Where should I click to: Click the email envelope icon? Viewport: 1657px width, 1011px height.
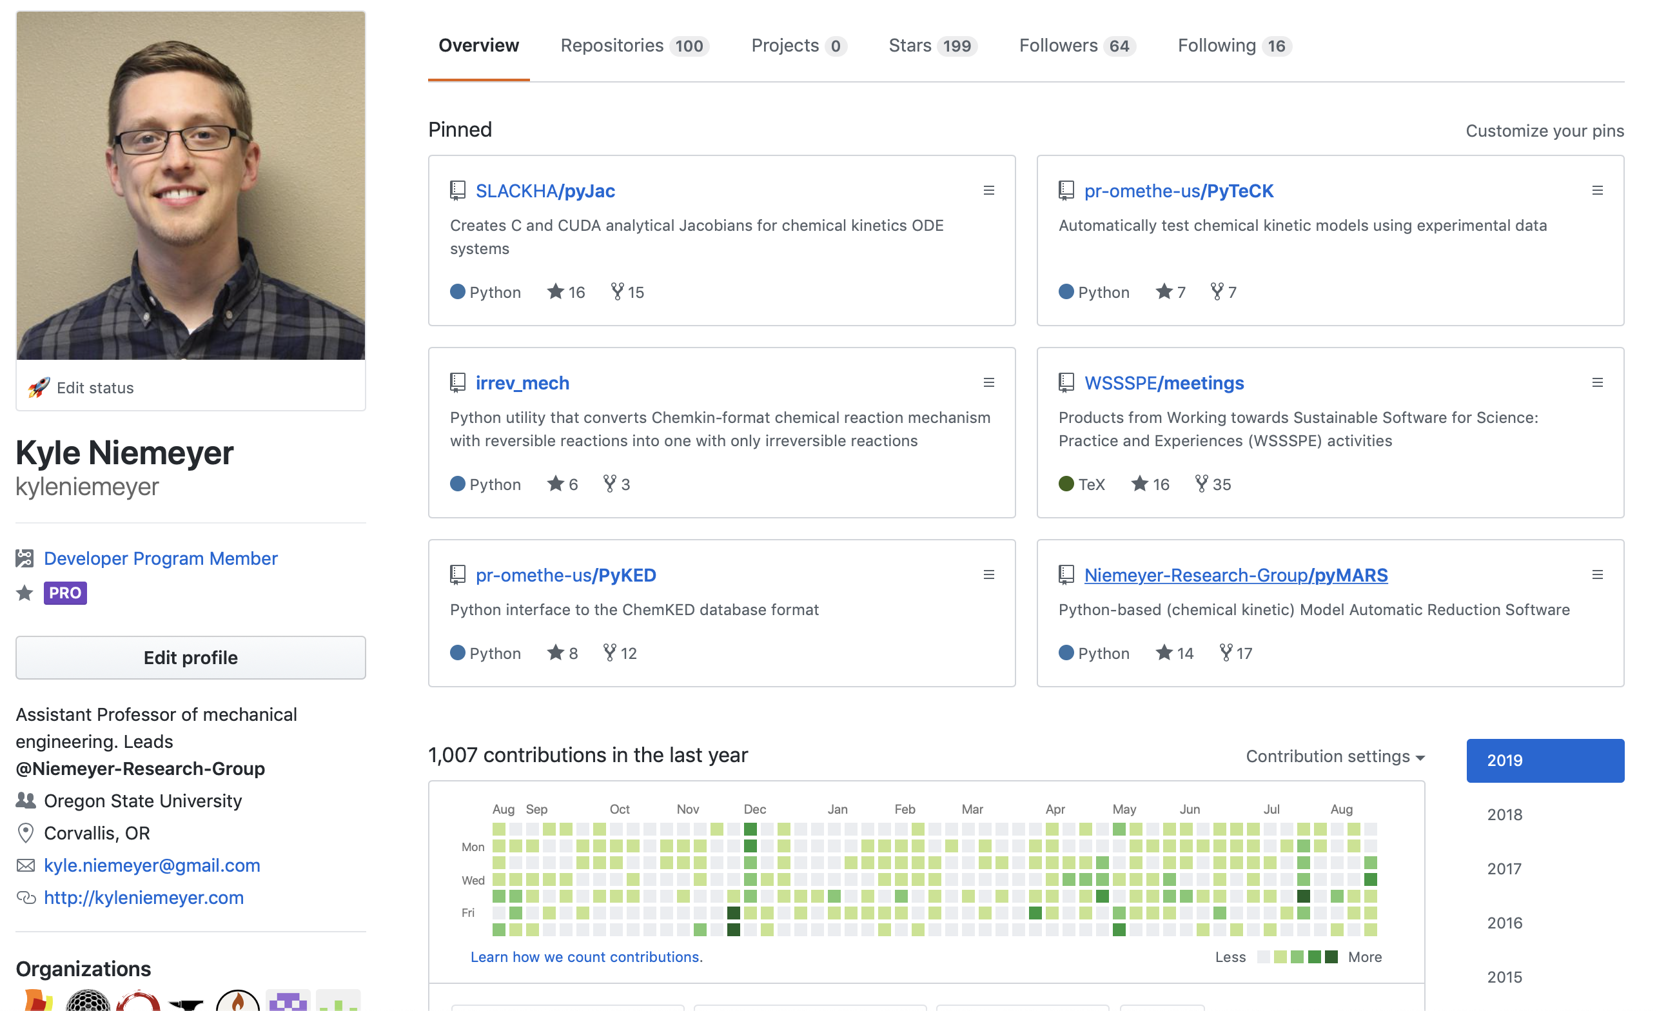tap(25, 866)
